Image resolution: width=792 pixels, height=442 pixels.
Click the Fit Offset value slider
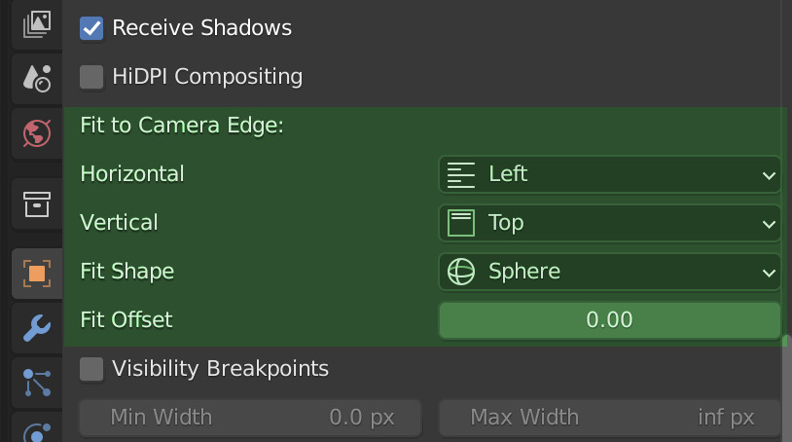click(x=610, y=320)
